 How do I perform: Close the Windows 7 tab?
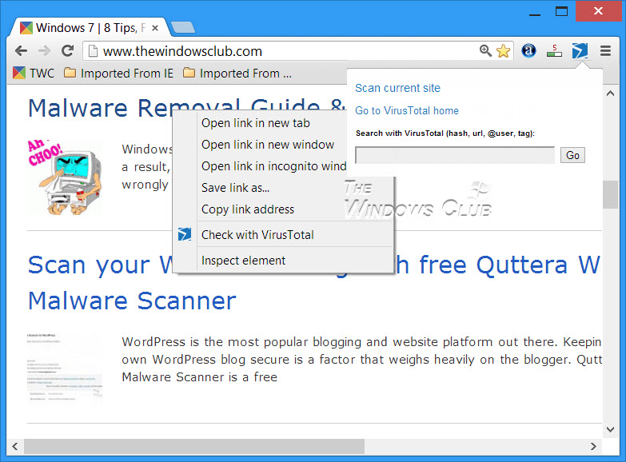pyautogui.click(x=155, y=28)
